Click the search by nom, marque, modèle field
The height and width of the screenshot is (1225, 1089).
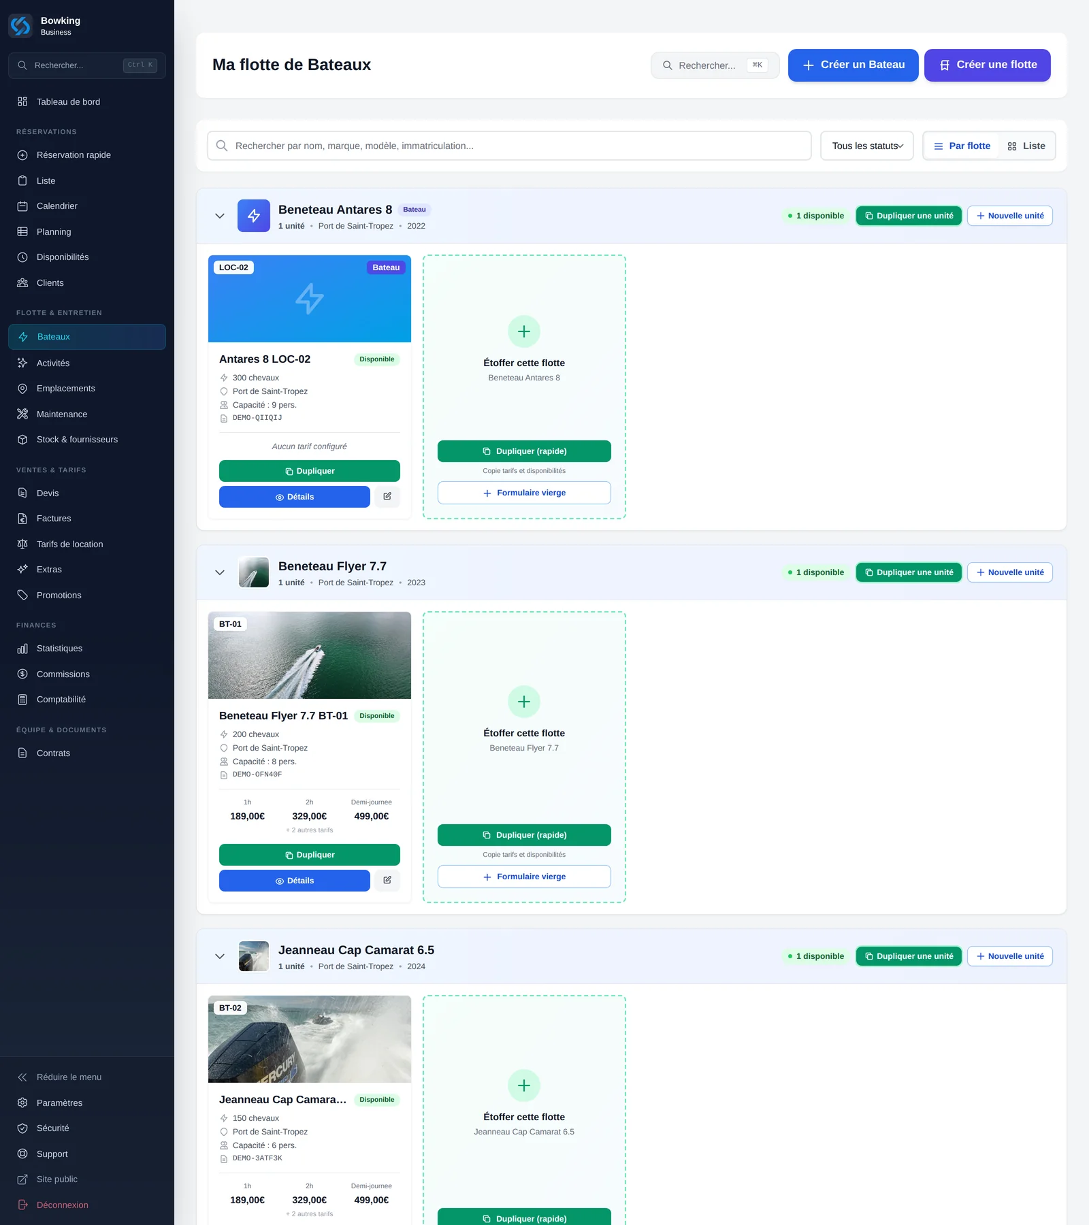tap(509, 146)
